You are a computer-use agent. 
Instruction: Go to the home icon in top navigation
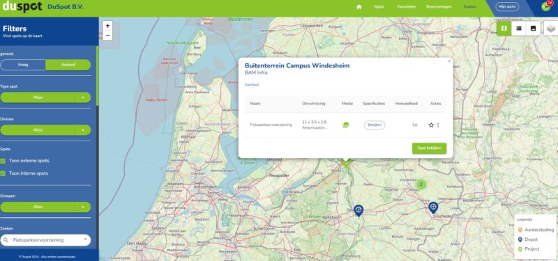359,7
